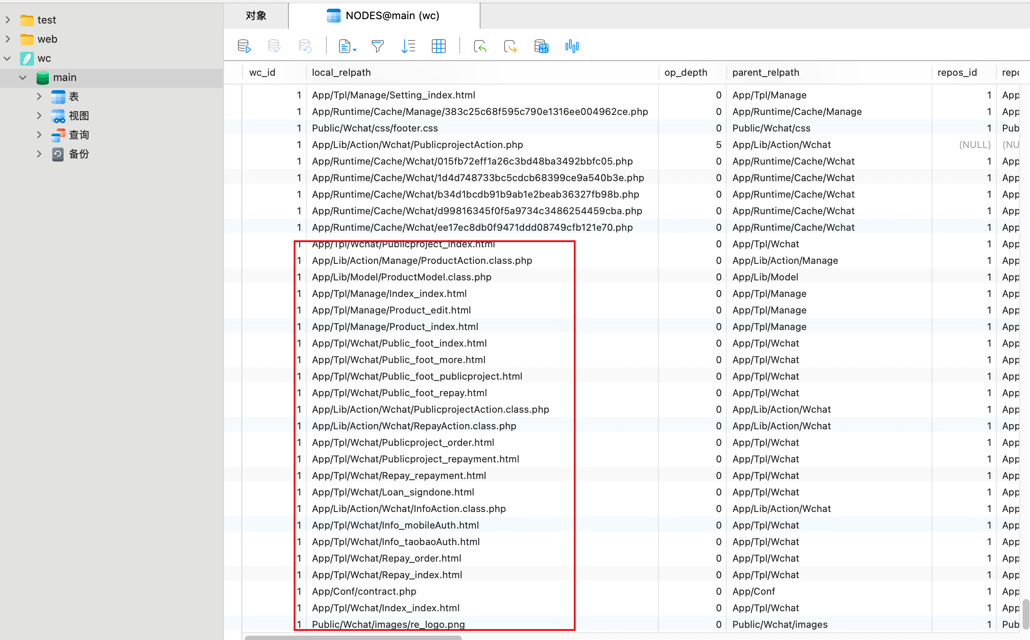Select the NODES@main (wc) tab
The image size is (1030, 640).
pyautogui.click(x=384, y=16)
